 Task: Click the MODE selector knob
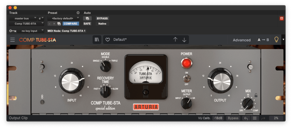point(106,66)
